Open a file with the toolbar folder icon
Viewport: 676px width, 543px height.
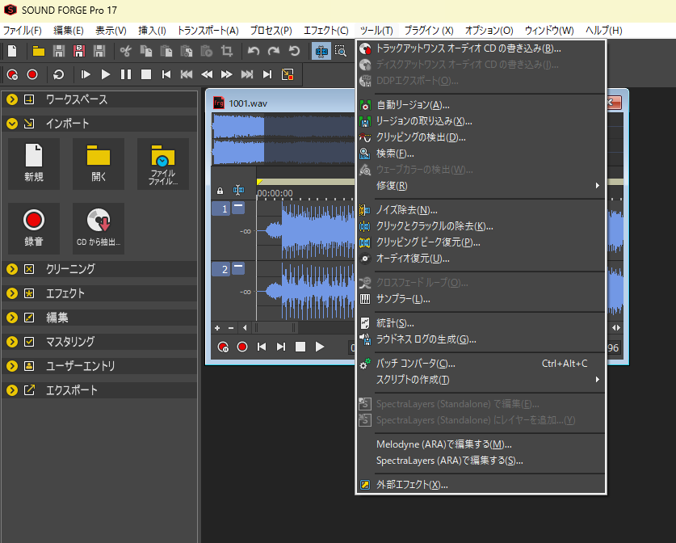tap(39, 52)
